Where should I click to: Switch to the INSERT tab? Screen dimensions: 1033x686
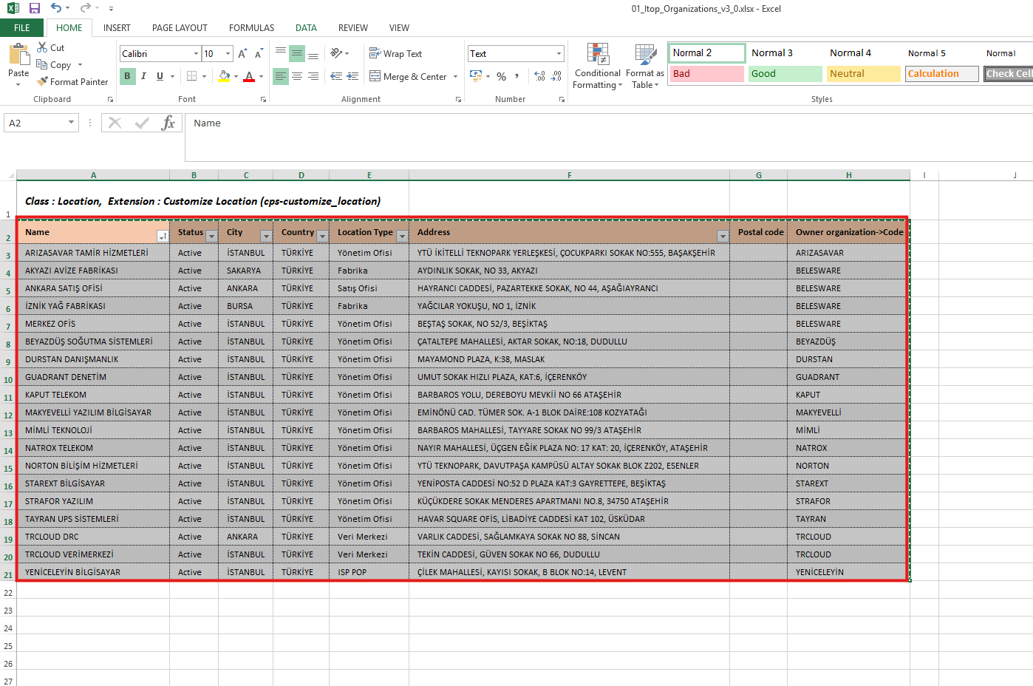(x=117, y=28)
